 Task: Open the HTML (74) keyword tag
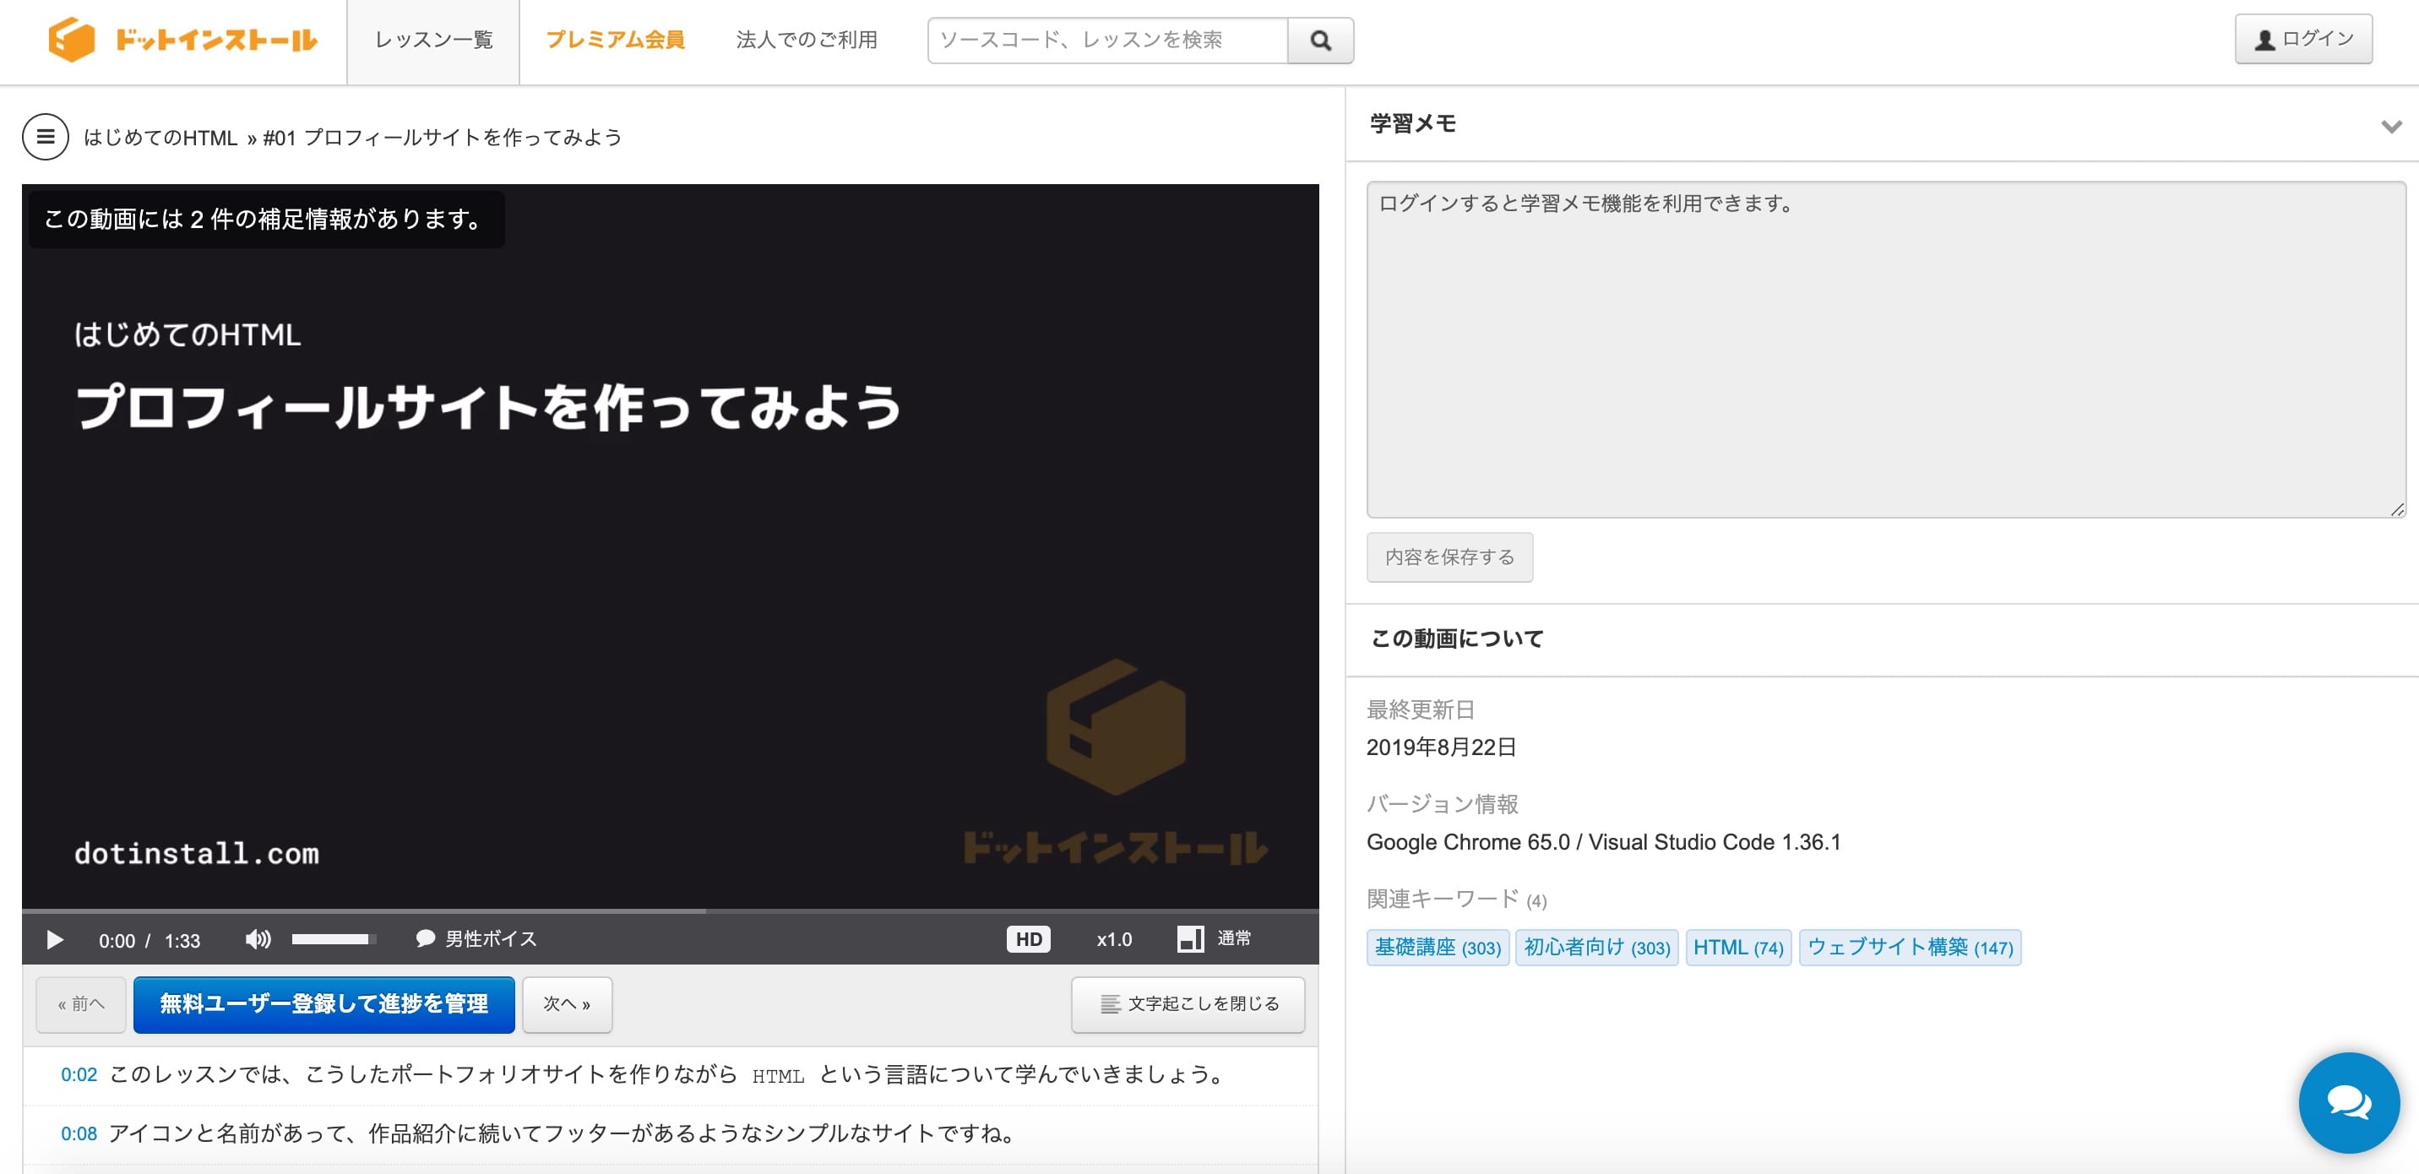[1738, 947]
